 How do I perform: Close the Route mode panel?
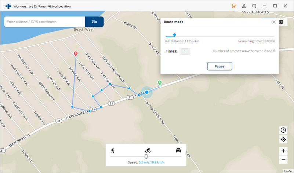[x=274, y=22]
